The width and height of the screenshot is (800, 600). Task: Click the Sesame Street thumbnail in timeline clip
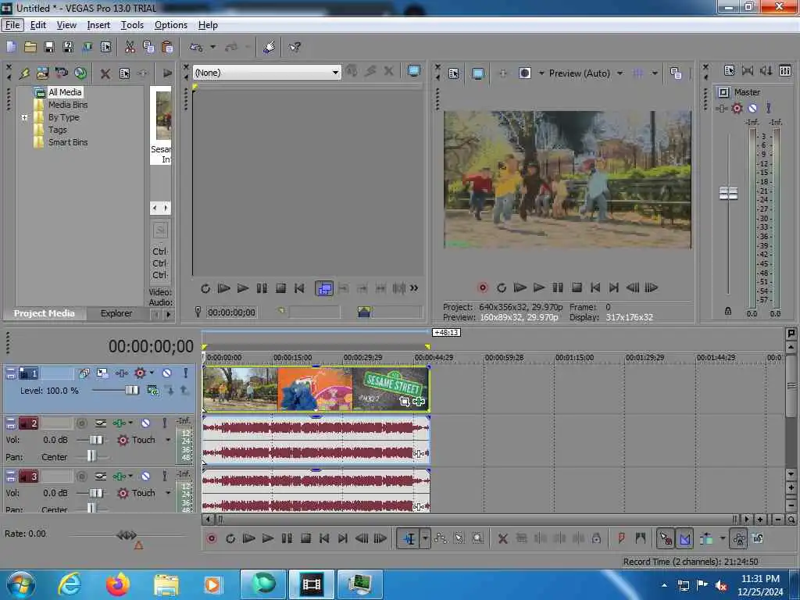coord(391,388)
